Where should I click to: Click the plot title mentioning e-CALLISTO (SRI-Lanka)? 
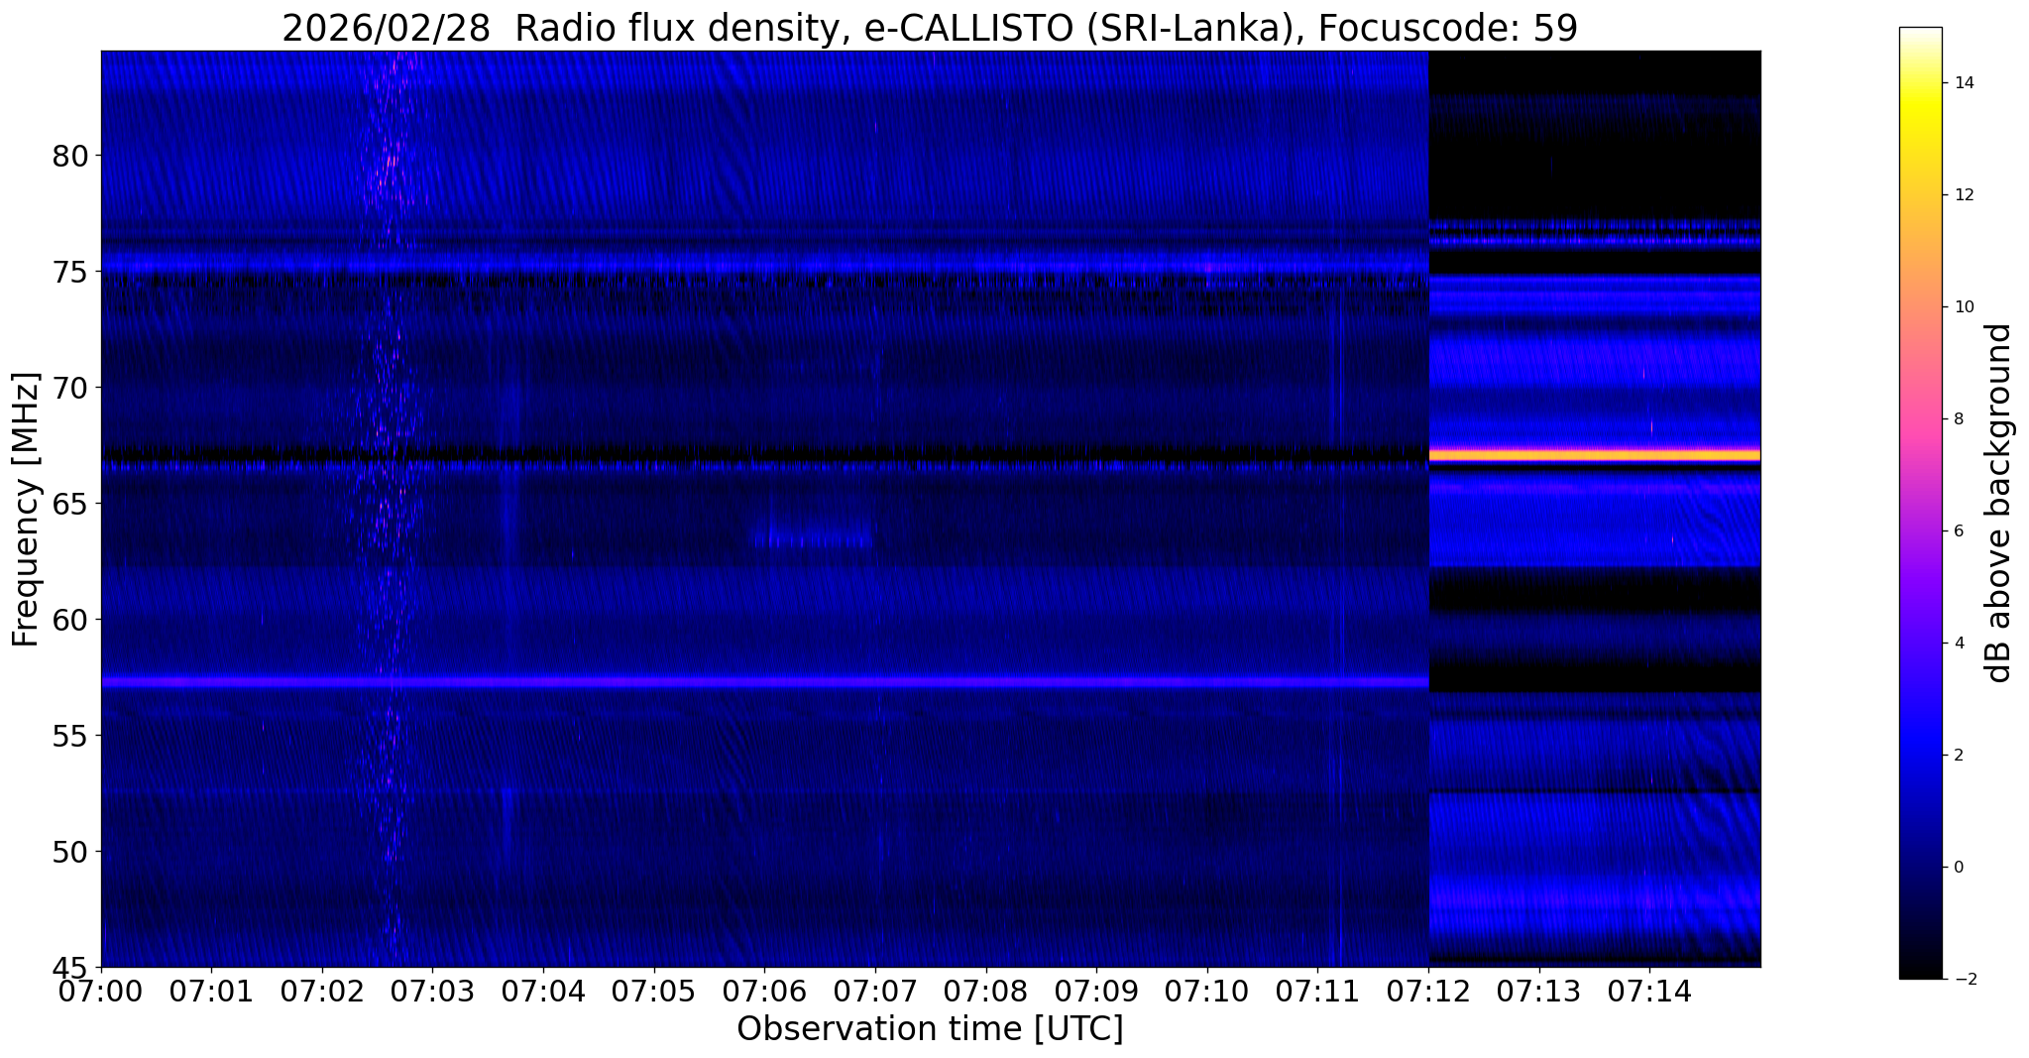click(930, 28)
